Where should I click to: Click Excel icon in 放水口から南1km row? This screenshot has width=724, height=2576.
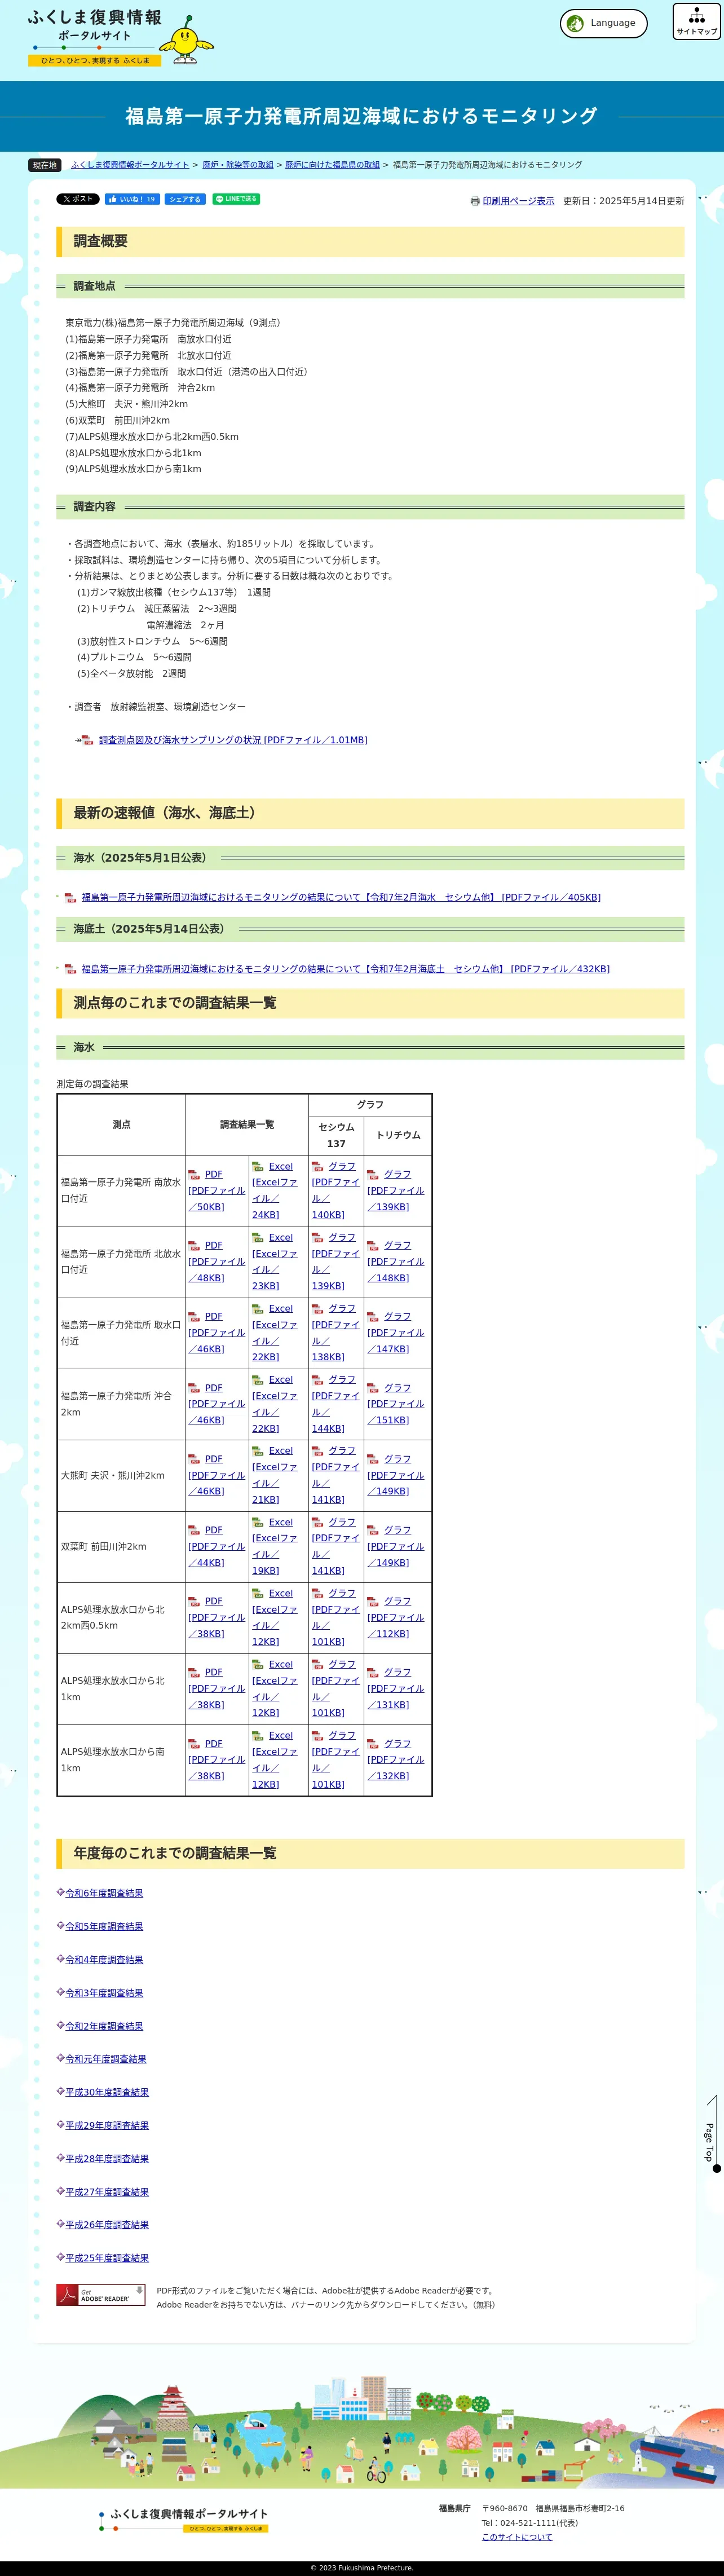[x=258, y=1735]
